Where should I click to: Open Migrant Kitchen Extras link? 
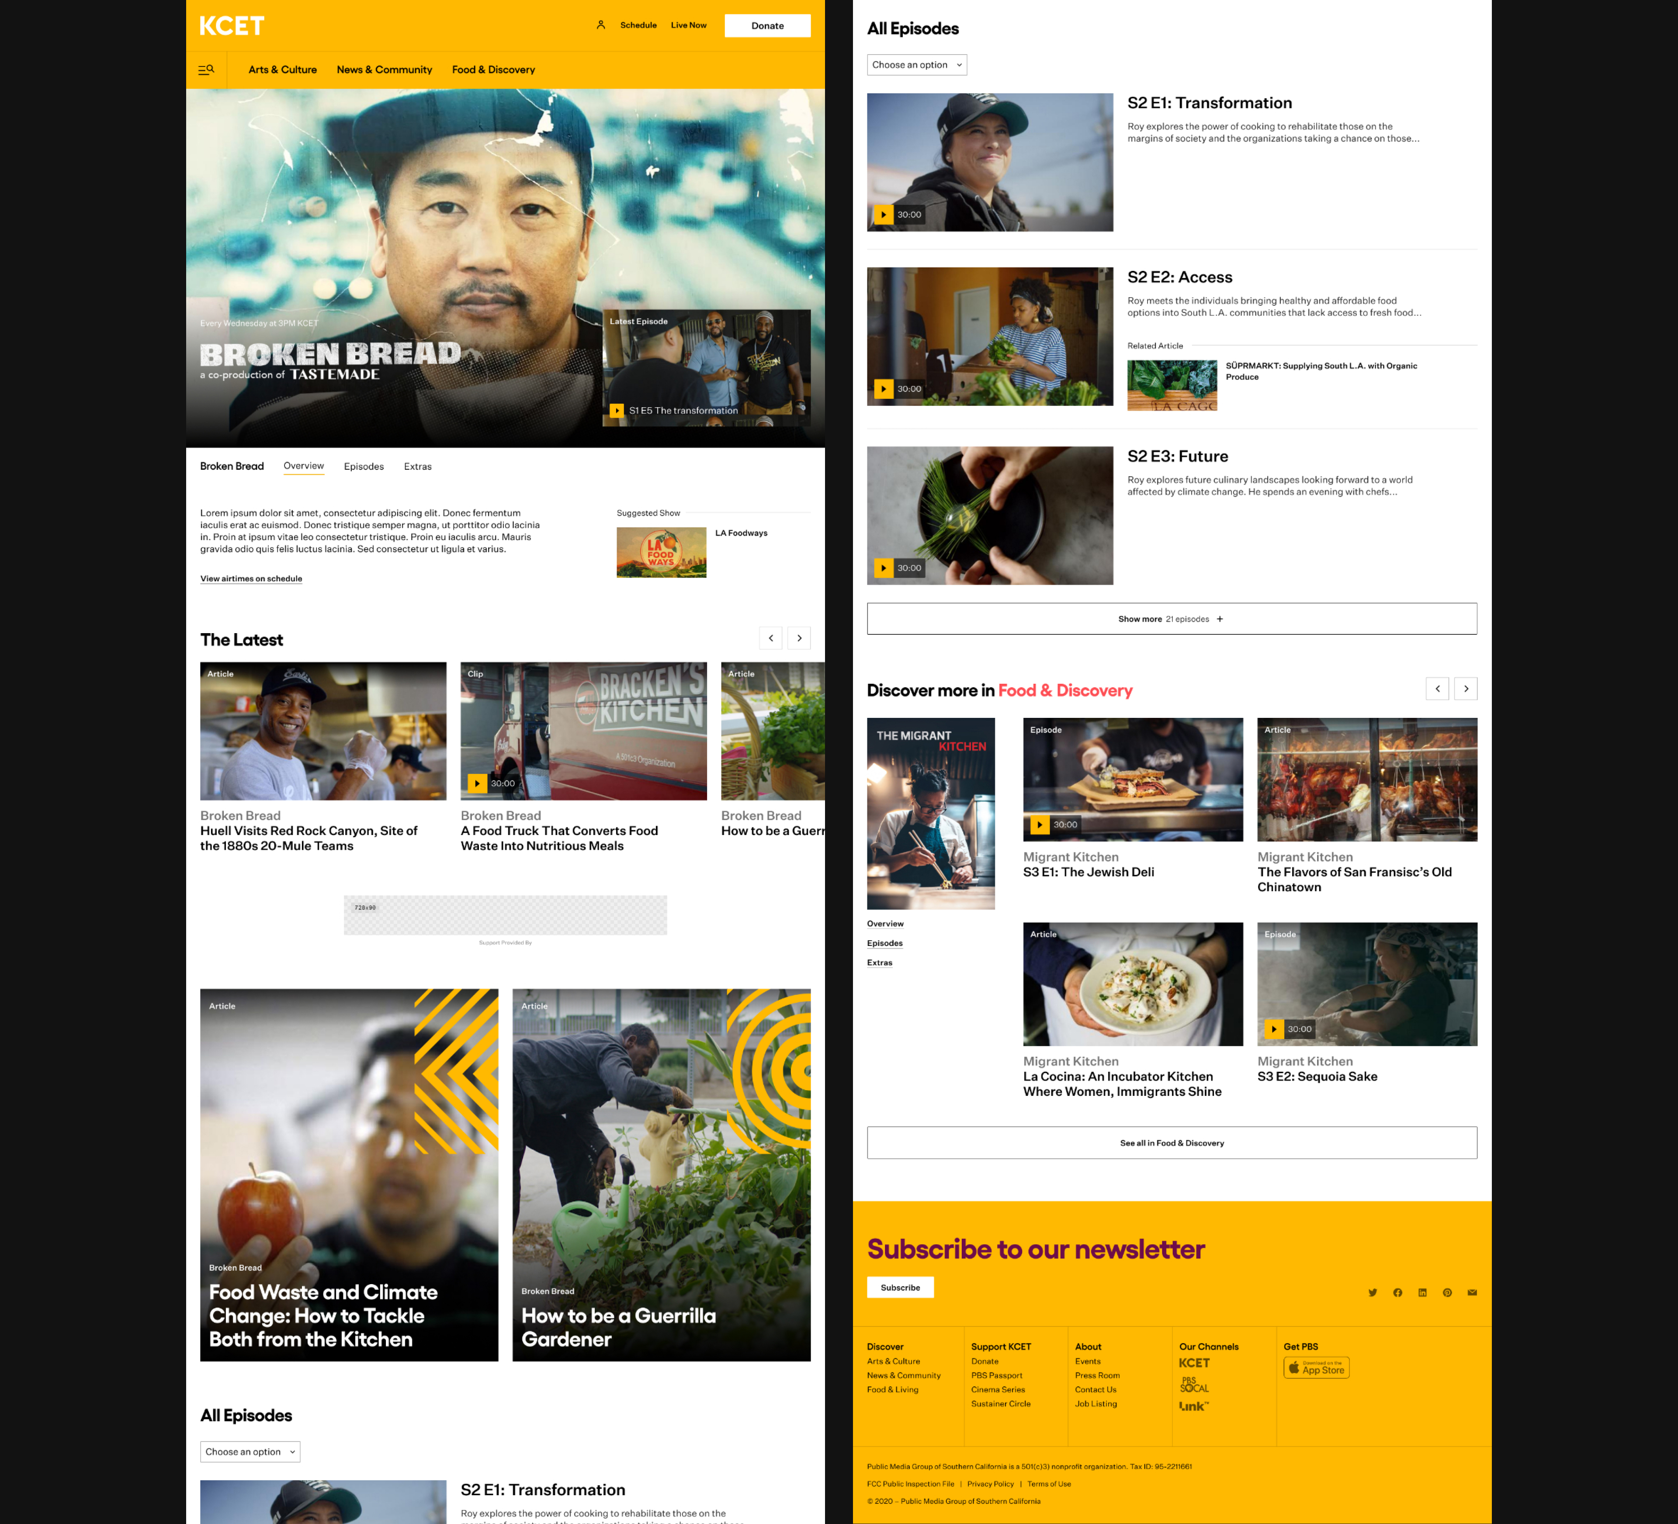point(880,963)
